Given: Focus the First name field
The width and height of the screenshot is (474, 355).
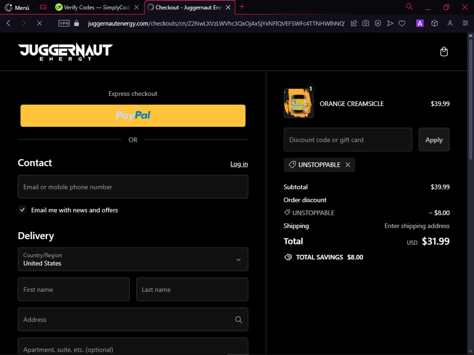Looking at the screenshot, I should tap(74, 289).
